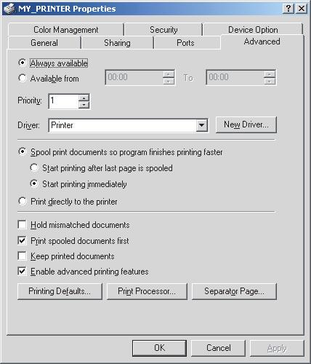Select the Available from radio button
This screenshot has height=364, width=311.
click(23, 78)
